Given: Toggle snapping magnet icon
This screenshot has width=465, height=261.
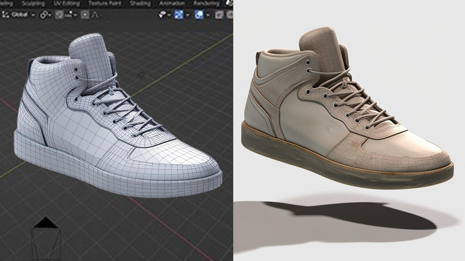Looking at the screenshot, I should click(59, 15).
